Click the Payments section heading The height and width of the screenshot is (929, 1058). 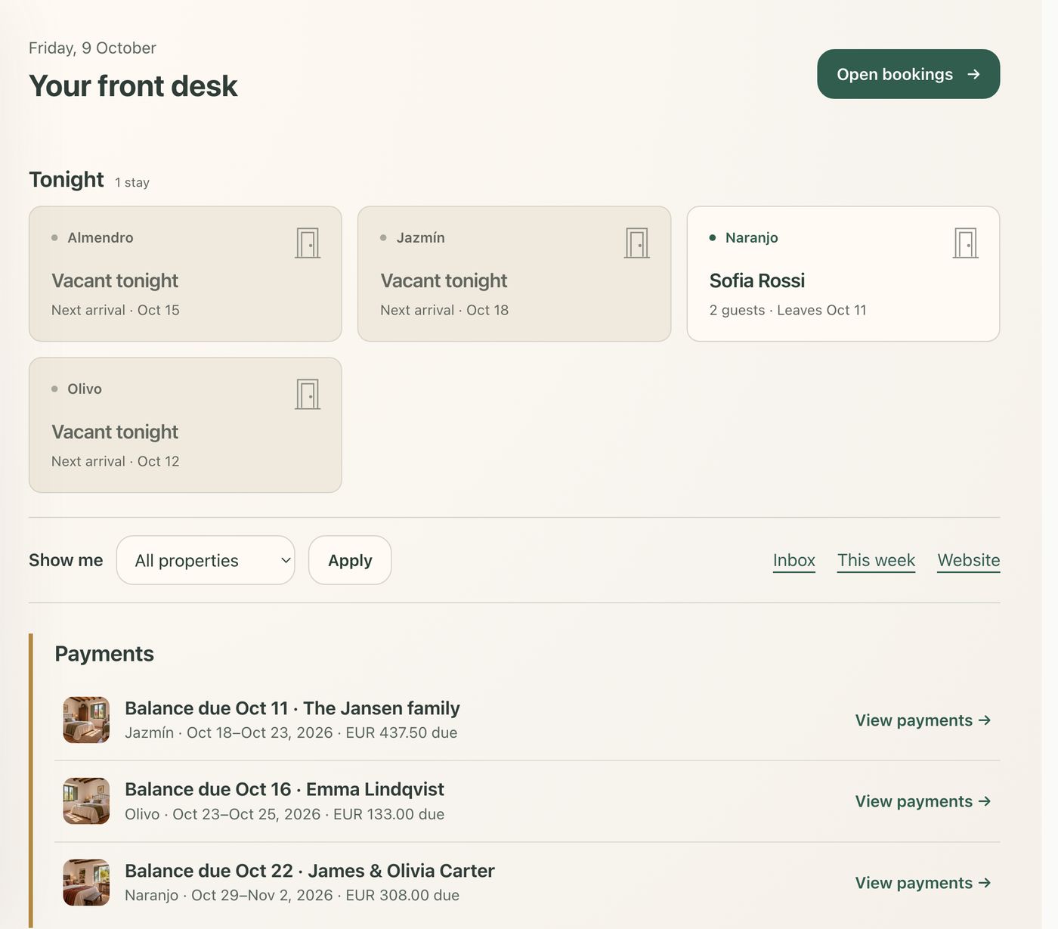click(104, 654)
